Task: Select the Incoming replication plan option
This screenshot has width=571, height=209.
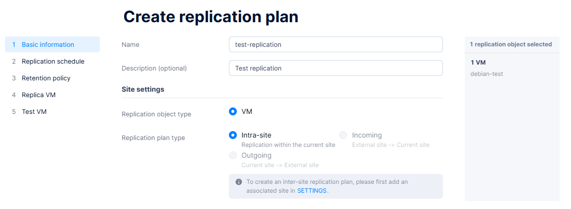Action: click(344, 135)
